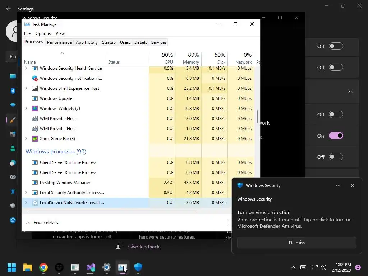Click the Task Manager title bar icon

coord(27,24)
